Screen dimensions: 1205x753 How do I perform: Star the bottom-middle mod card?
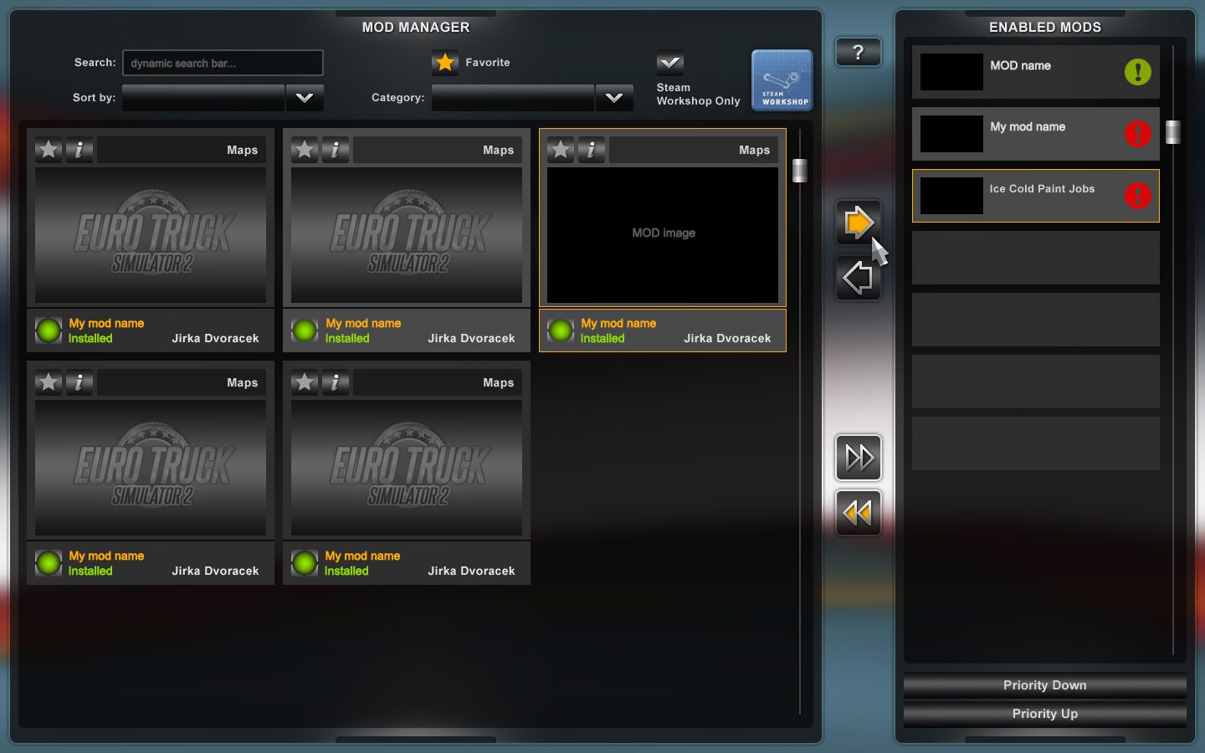click(305, 382)
